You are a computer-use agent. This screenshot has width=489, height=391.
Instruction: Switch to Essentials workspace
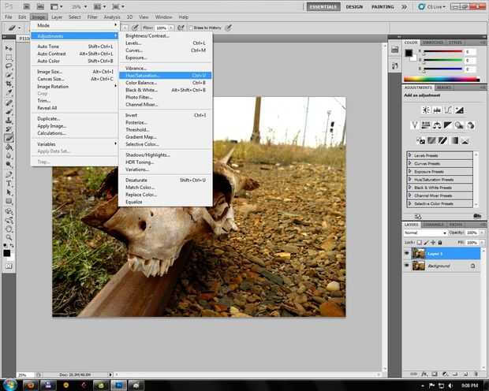coord(323,7)
